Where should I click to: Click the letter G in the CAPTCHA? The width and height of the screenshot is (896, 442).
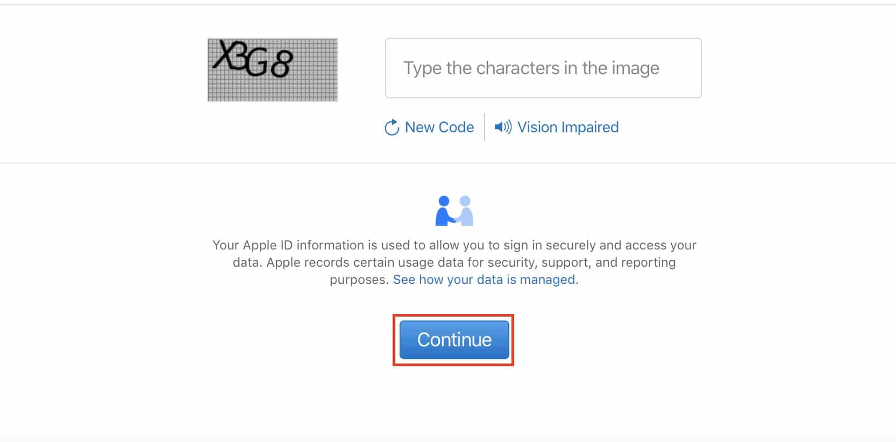coord(256,62)
